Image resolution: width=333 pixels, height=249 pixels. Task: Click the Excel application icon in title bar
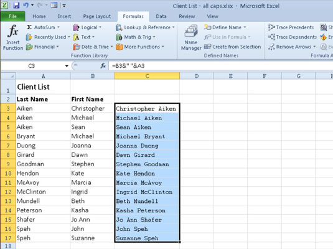click(x=5, y=5)
